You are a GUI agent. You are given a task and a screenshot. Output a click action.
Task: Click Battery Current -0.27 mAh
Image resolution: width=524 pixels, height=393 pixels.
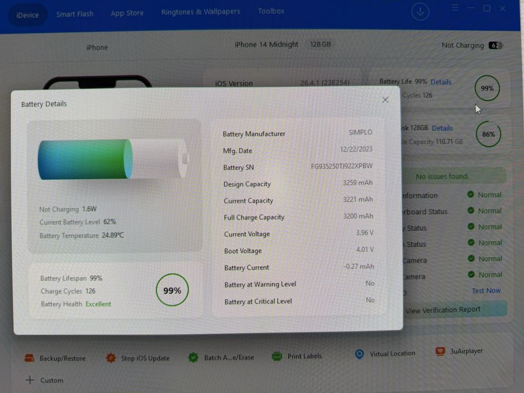(359, 266)
